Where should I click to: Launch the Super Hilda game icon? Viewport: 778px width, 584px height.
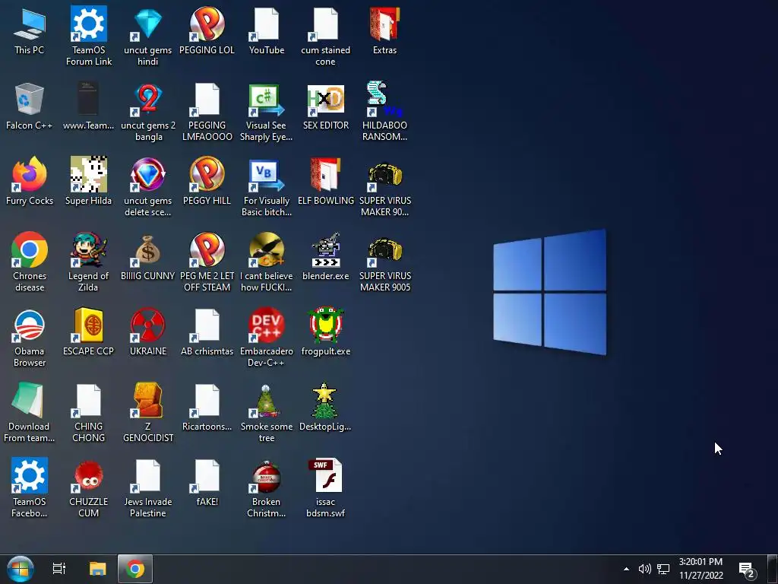(x=88, y=181)
